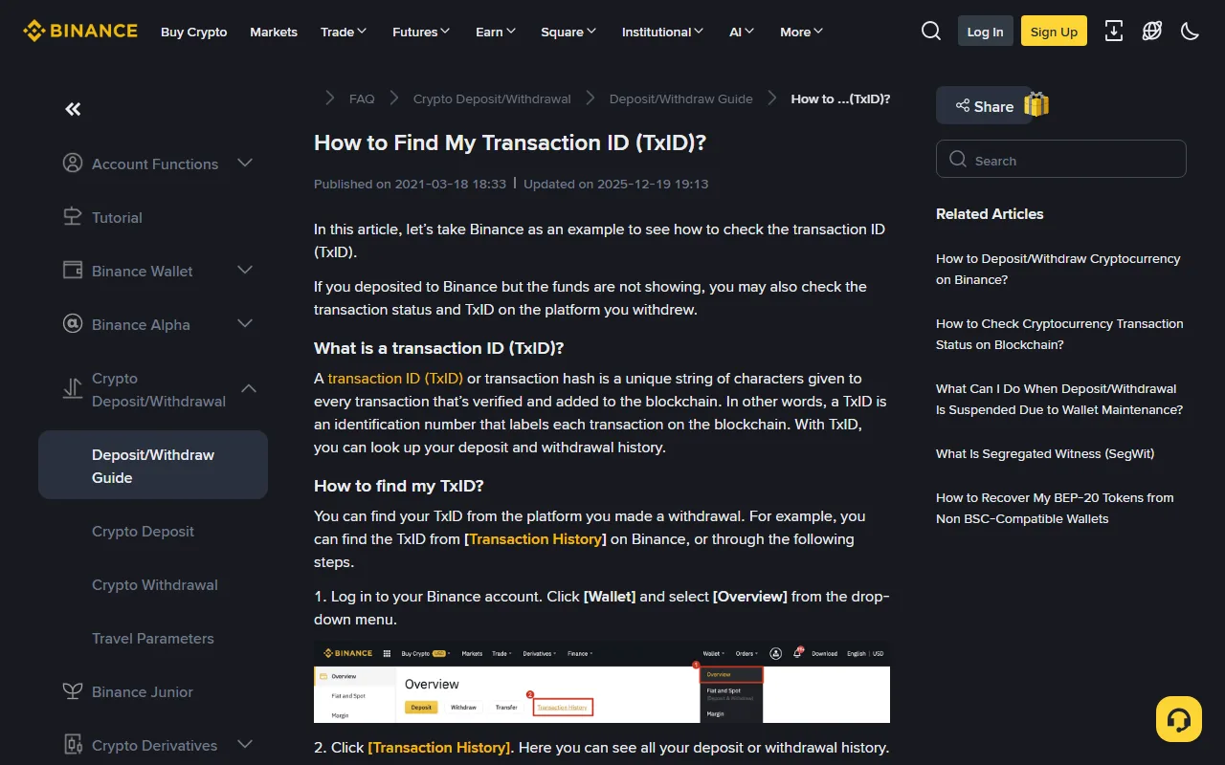This screenshot has height=765, width=1225.
Task: Open the search magnifier in header
Action: coord(931,32)
